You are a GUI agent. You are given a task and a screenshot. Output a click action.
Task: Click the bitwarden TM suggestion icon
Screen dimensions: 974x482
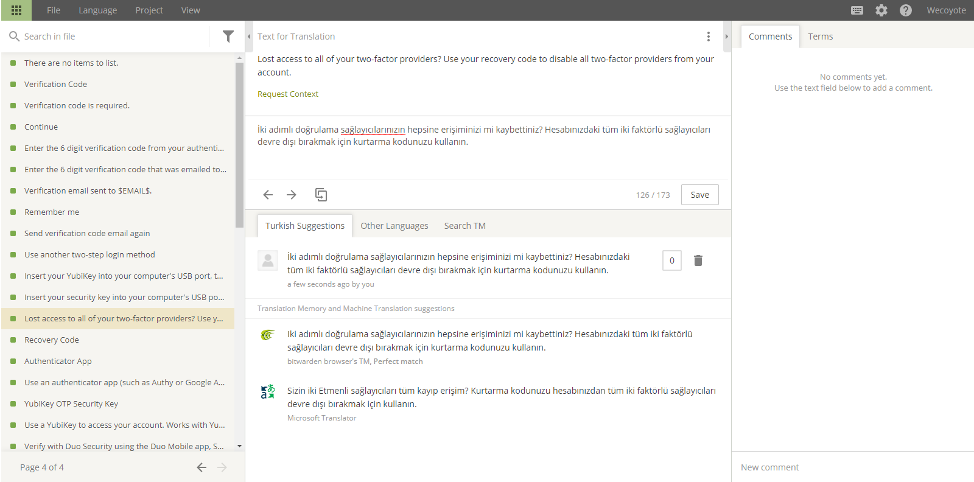tap(268, 335)
